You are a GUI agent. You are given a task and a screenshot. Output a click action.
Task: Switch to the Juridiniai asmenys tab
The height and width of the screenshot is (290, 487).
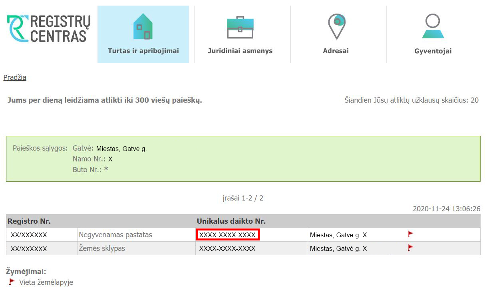click(240, 51)
